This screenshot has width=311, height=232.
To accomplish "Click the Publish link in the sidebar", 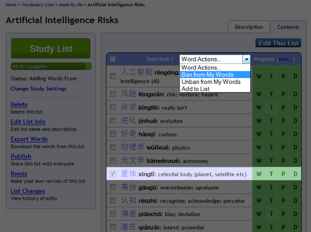I will (x=21, y=156).
